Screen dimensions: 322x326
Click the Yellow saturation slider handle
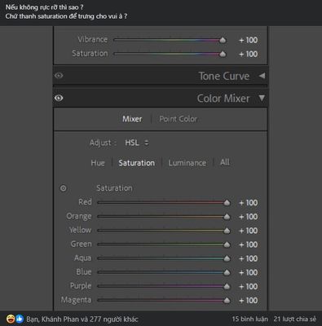pyautogui.click(x=227, y=231)
